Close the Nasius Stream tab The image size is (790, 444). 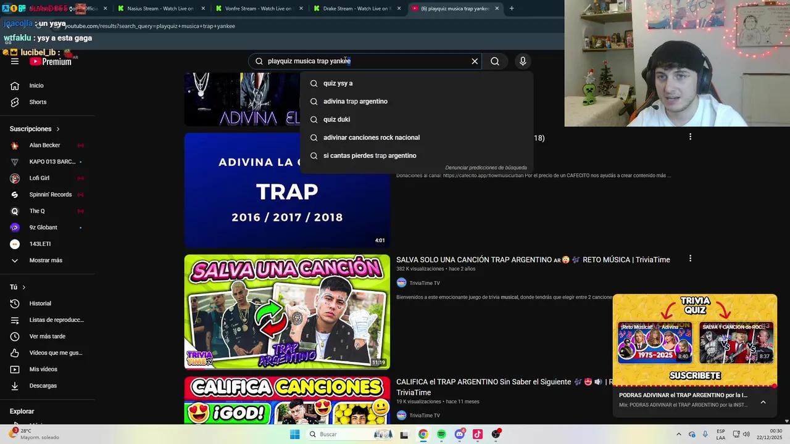[203, 9]
